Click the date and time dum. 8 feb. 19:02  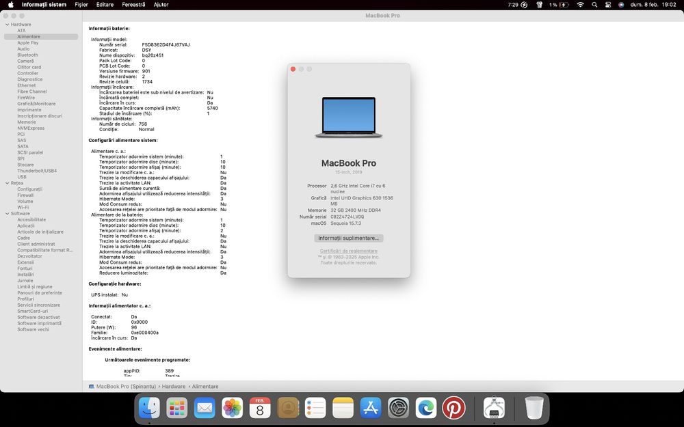click(x=653, y=5)
